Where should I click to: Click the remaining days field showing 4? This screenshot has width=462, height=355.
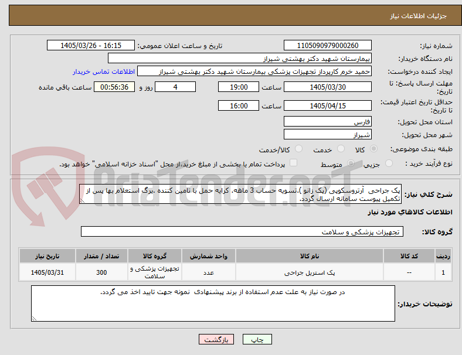coord(175,87)
